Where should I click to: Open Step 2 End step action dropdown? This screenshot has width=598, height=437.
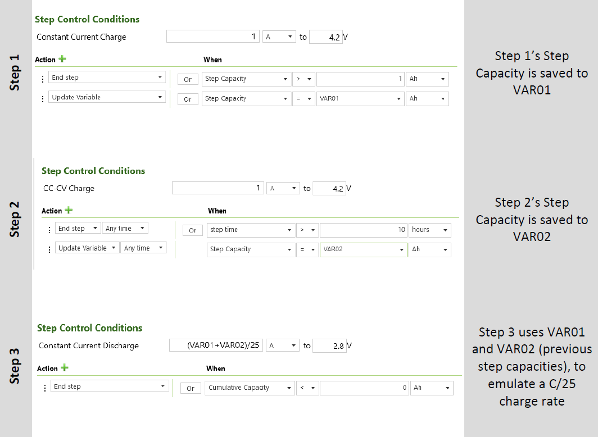[78, 228]
